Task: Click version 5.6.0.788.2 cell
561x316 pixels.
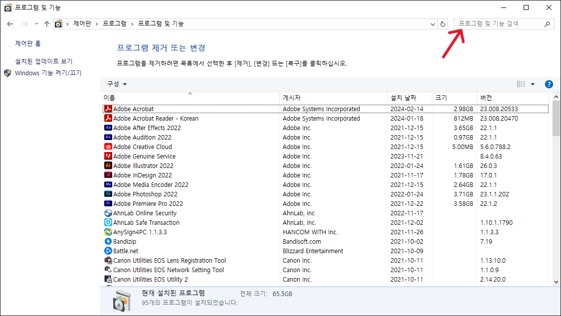Action: pos(495,147)
